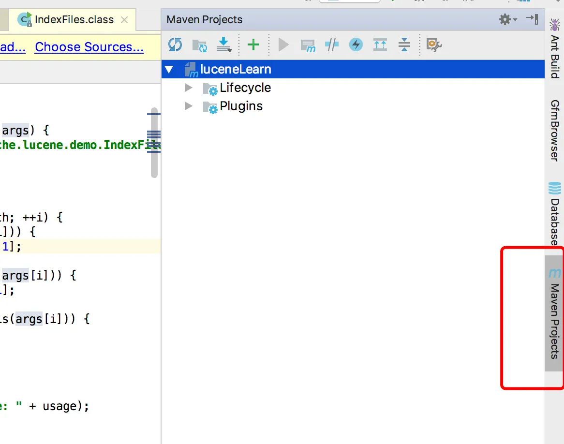Viewport: 564px width, 444px height.
Task: Click the Choose Sources... link
Action: click(x=89, y=47)
